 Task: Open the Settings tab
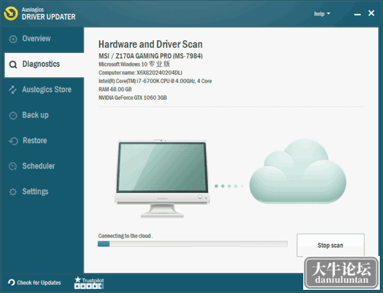(x=44, y=192)
